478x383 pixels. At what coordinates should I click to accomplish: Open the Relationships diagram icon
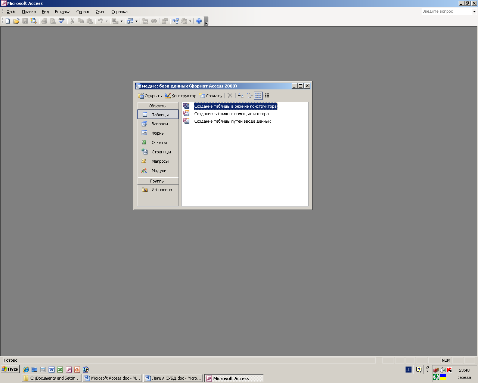click(175, 21)
